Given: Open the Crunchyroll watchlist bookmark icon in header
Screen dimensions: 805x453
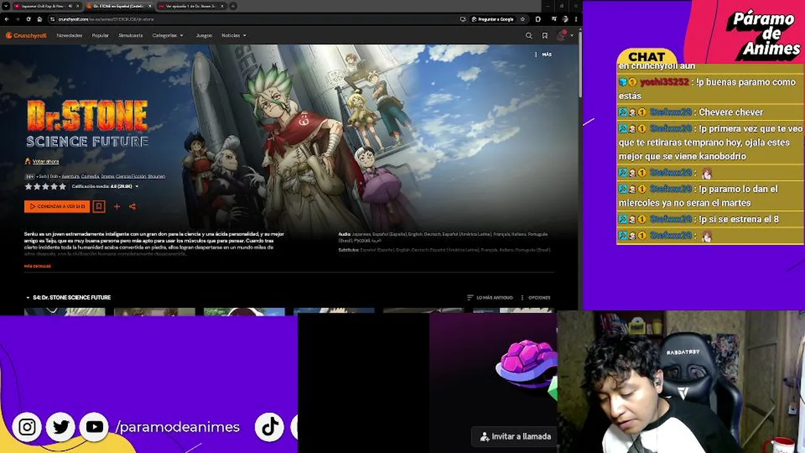Looking at the screenshot, I should (545, 36).
